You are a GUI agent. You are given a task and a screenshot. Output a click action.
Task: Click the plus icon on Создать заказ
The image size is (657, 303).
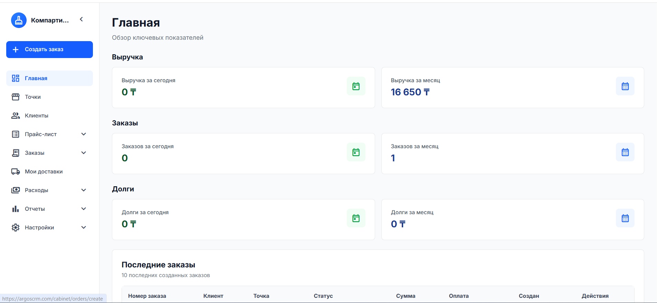point(16,49)
